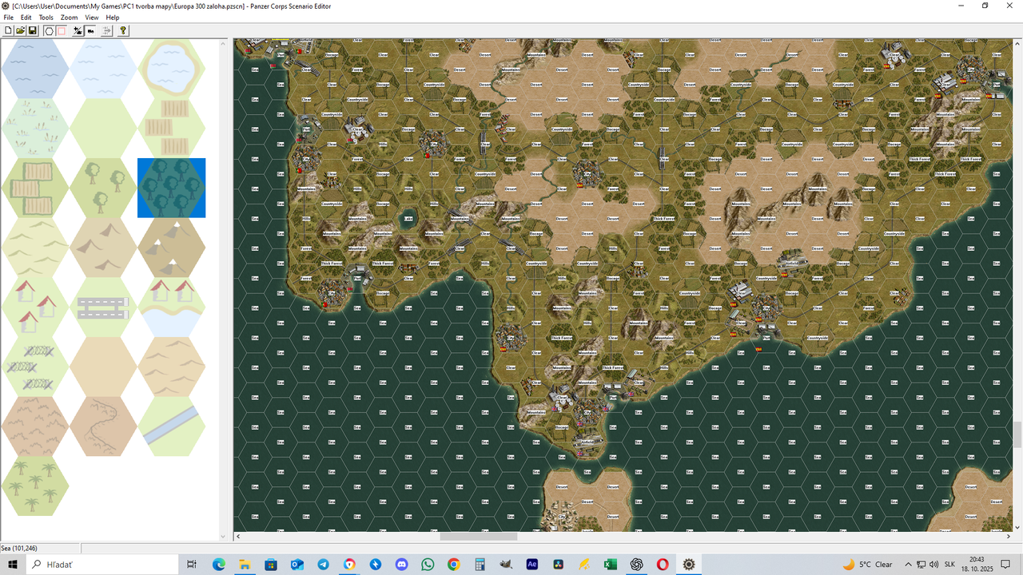Toggle the hexagon grid toolbar button
Image resolution: width=1023 pixels, height=575 pixels.
click(x=49, y=30)
